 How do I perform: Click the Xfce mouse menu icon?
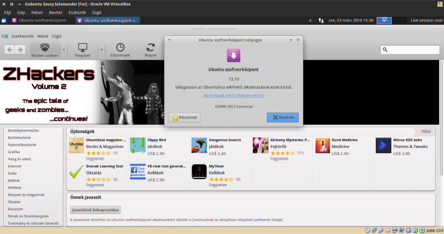point(4,21)
